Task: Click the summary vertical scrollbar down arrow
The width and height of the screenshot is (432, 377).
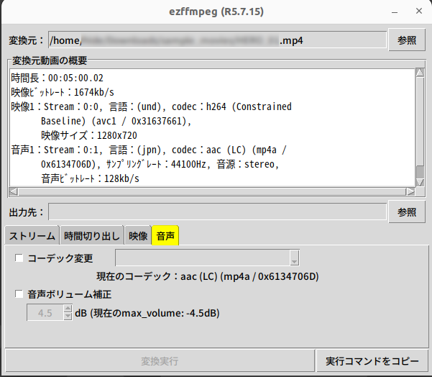Action: (x=420, y=181)
